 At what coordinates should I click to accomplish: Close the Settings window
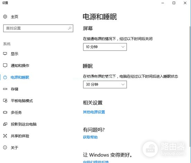[x=185, y=3]
